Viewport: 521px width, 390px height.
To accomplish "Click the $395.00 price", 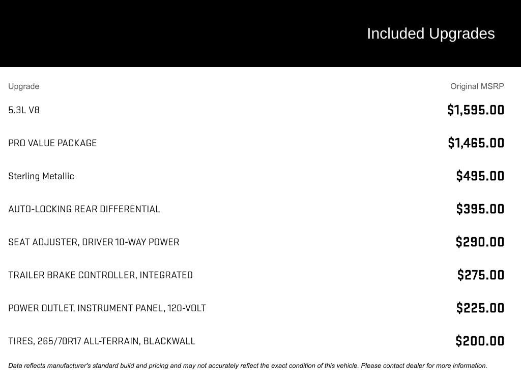I will coord(480,209).
